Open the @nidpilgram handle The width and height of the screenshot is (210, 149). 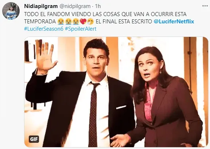coord(75,6)
